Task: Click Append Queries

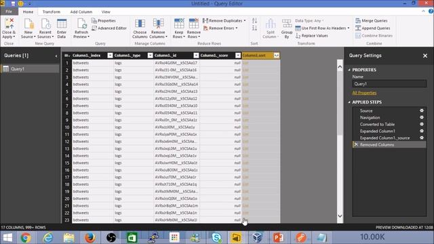Action: [x=372, y=28]
